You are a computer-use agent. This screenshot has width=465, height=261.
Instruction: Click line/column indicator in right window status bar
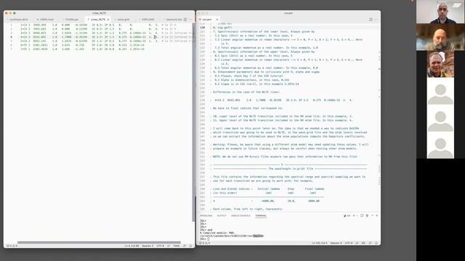coord(320,243)
